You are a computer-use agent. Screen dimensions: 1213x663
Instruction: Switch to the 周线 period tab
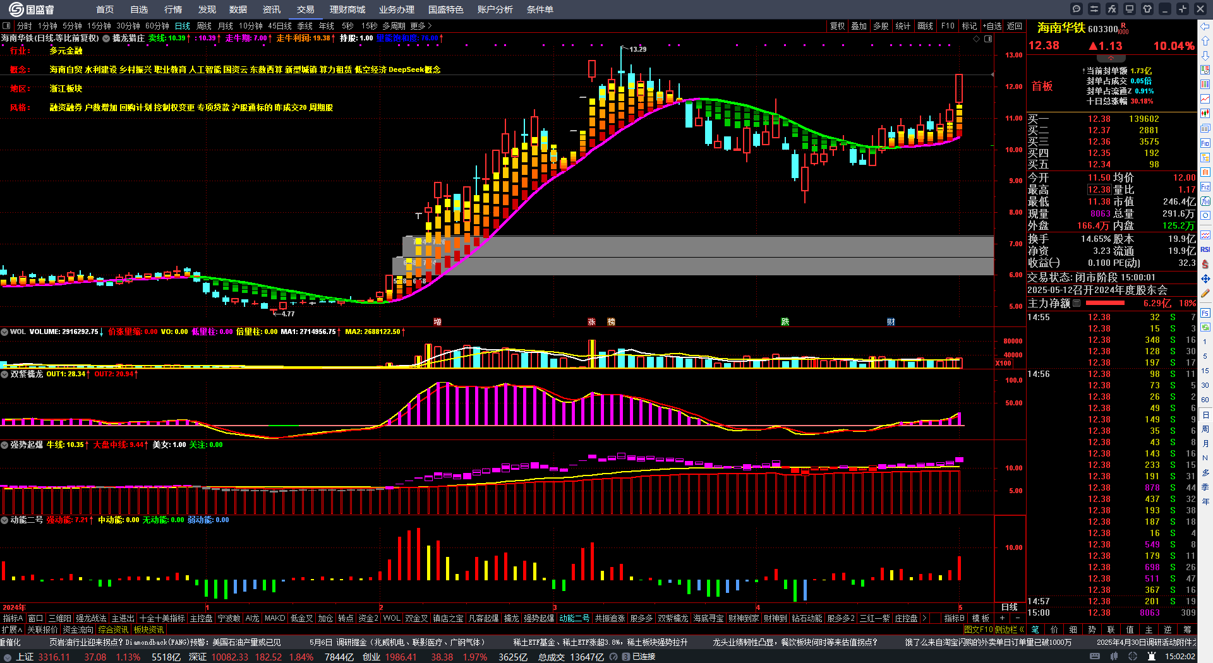click(x=204, y=26)
